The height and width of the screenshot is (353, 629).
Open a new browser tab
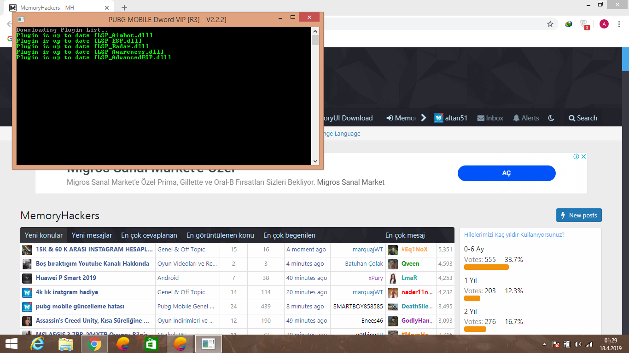point(124,8)
